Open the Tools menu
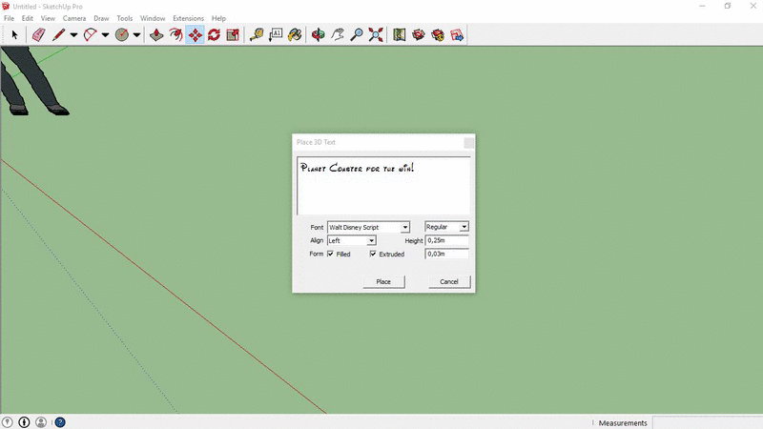Viewport: 763px width, 429px height. (125, 18)
